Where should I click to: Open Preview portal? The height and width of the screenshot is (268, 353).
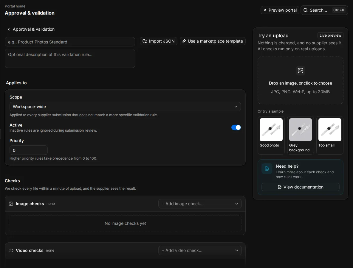pos(280,10)
